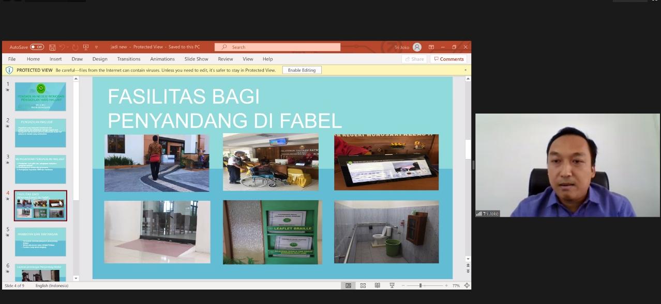Start Slide Show from status bar icon

(x=392, y=285)
